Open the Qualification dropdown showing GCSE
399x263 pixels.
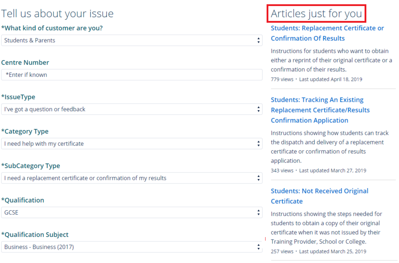131,213
